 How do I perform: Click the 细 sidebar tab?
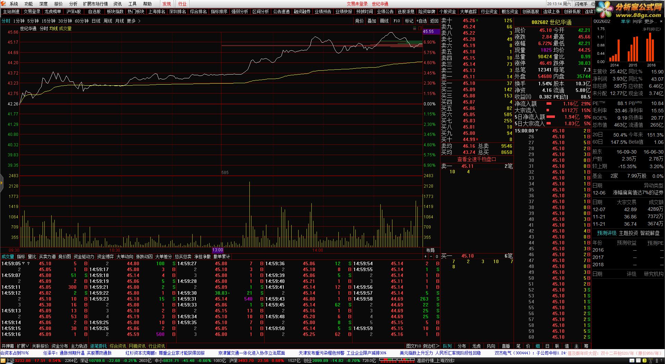coord(538,346)
